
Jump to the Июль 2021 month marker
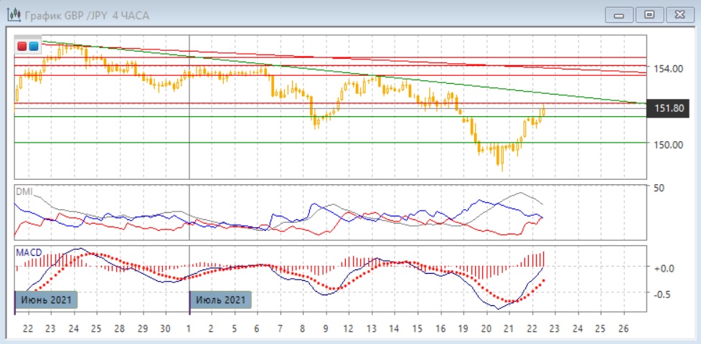pyautogui.click(x=220, y=299)
